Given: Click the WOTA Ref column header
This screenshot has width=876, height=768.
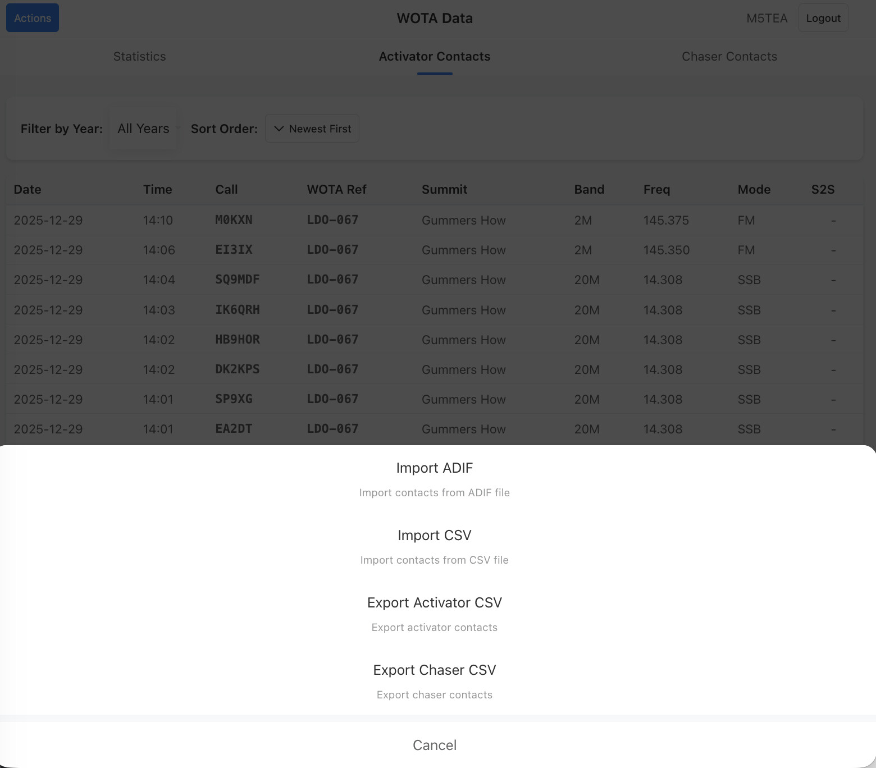Looking at the screenshot, I should click(336, 189).
